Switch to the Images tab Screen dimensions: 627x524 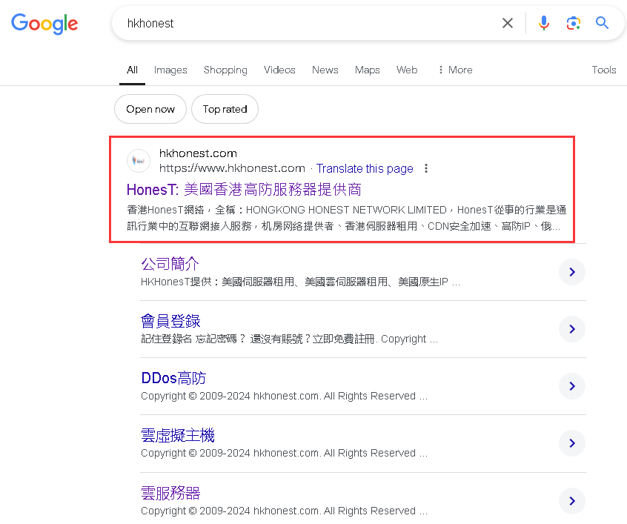[x=170, y=70]
